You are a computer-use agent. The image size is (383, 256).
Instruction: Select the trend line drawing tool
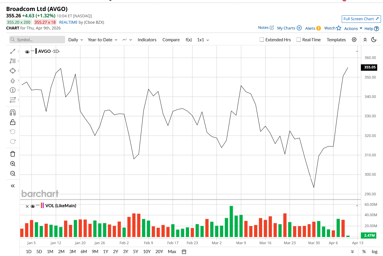13,51
